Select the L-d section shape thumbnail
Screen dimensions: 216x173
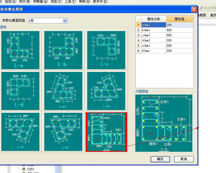click(x=20, y=91)
